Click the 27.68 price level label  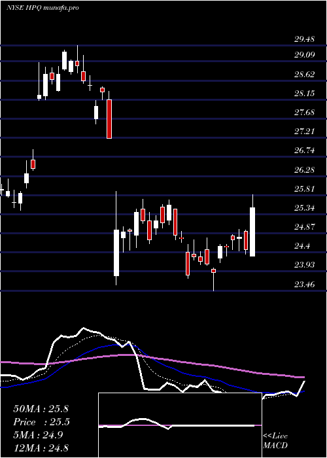pos(304,113)
